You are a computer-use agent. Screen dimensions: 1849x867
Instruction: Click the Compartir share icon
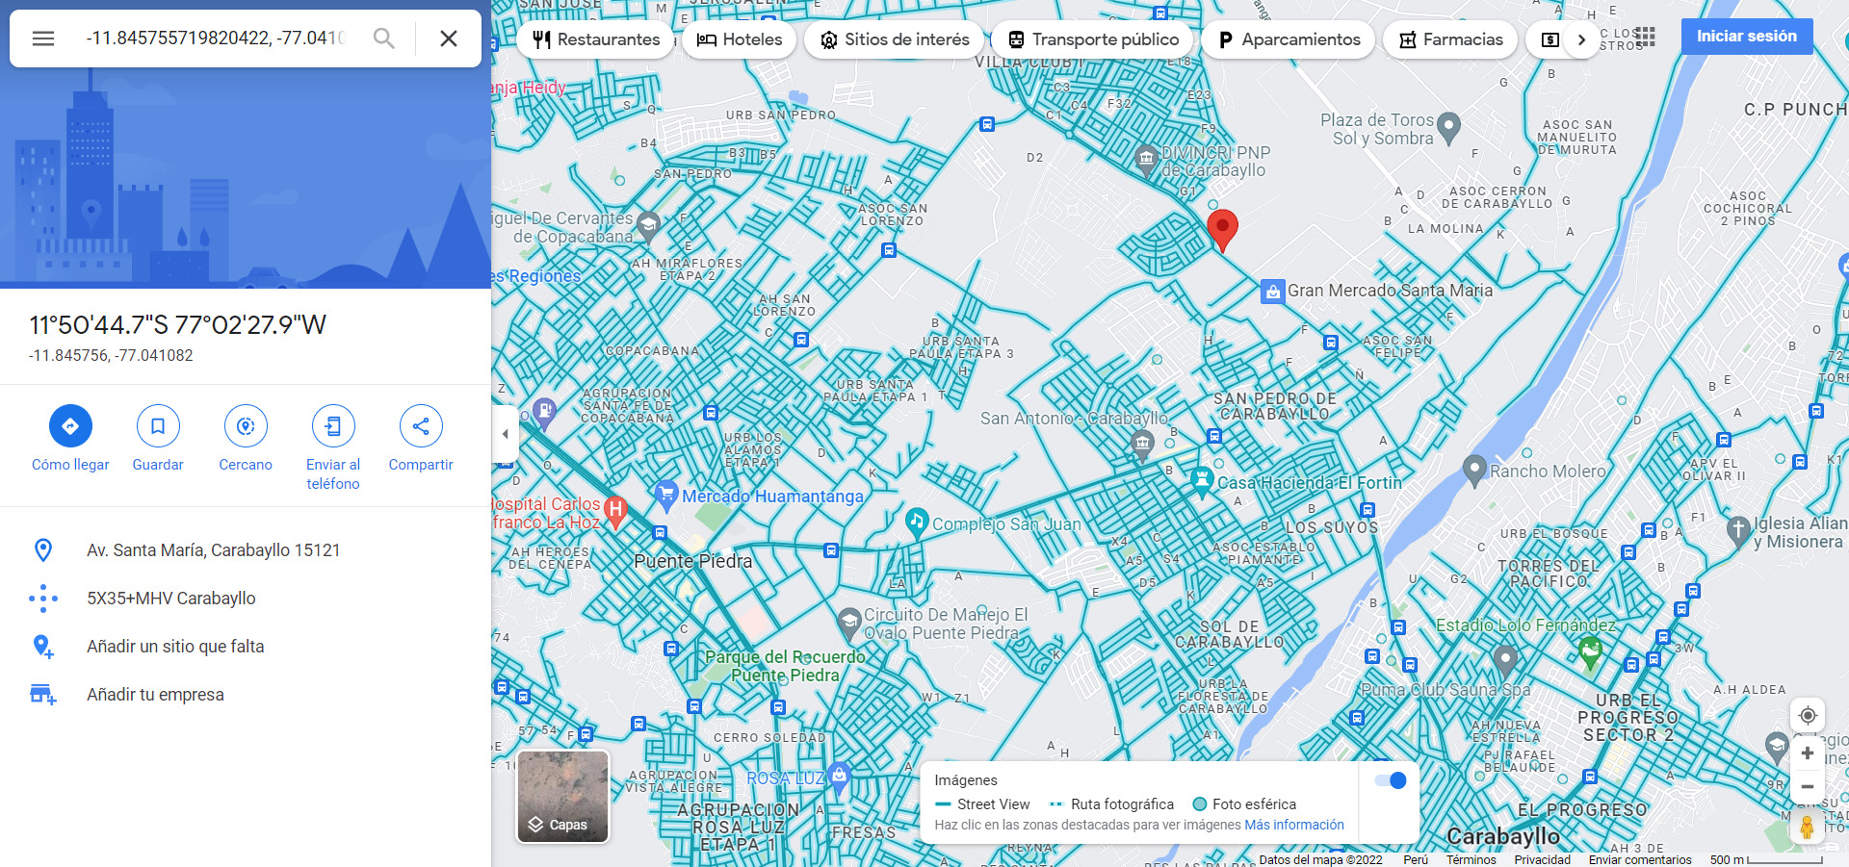[421, 425]
